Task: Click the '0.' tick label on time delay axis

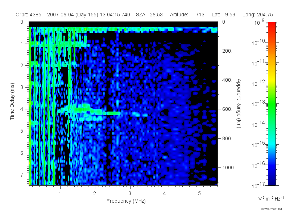Action: pos(22,22)
